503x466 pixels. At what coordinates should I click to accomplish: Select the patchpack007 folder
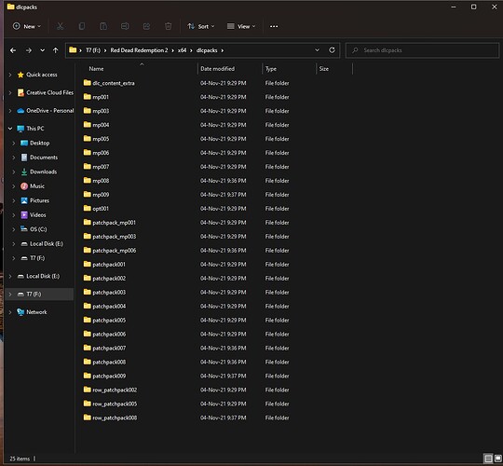[109, 349]
